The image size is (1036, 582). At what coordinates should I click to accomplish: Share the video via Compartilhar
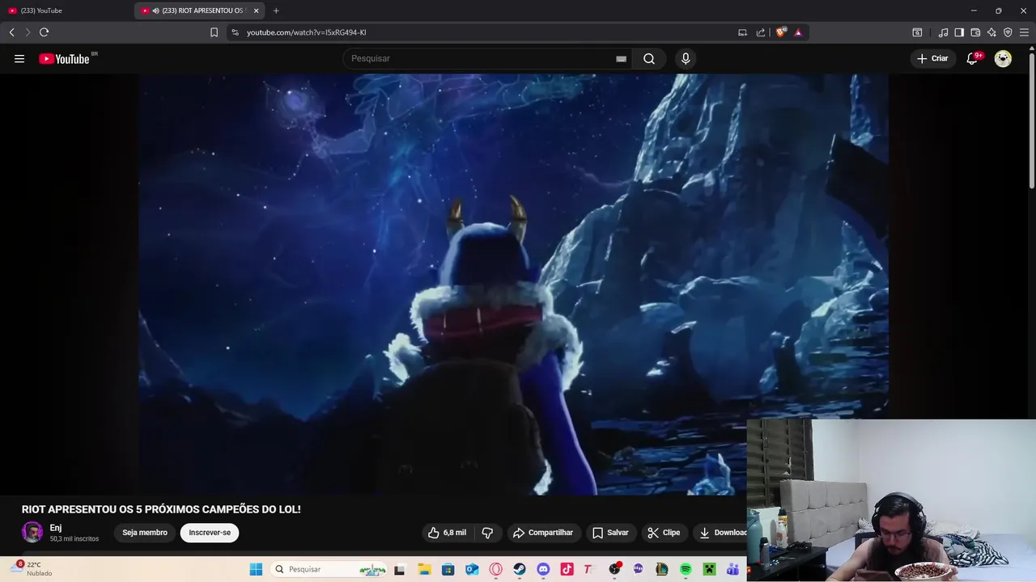coord(543,533)
